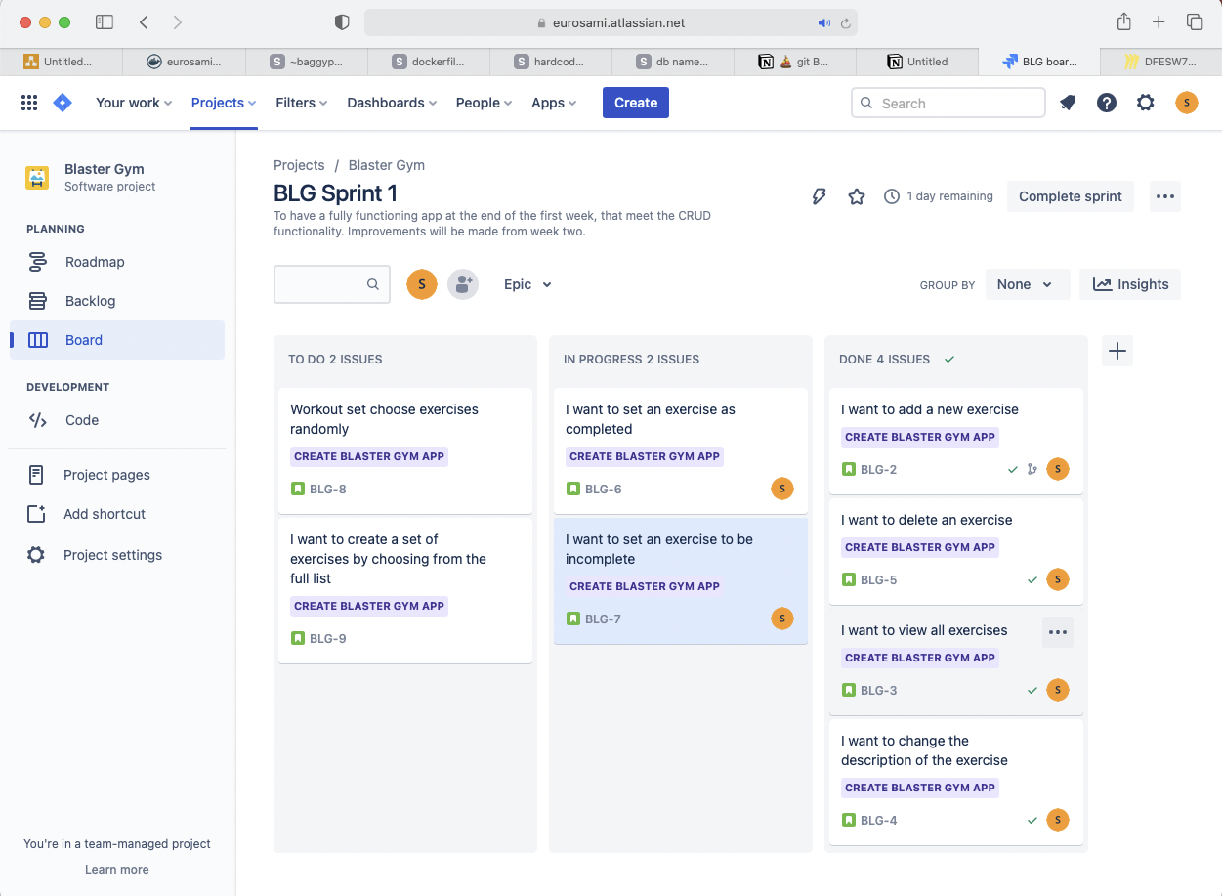Trigger the automation lightning bolt icon
The width and height of the screenshot is (1222, 896).
coord(819,195)
